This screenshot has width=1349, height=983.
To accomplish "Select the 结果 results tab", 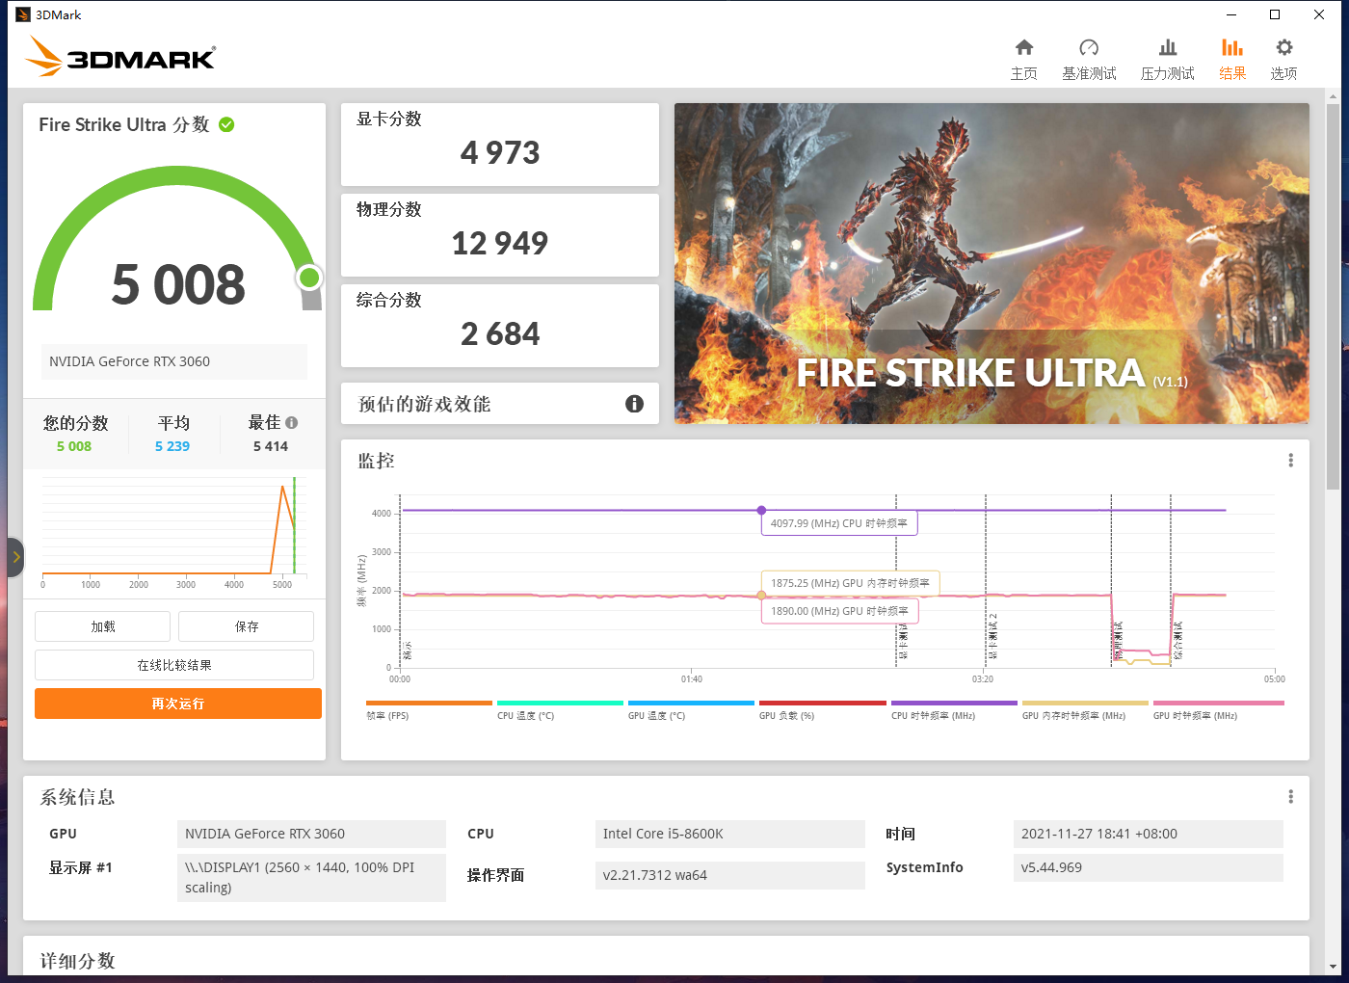I will (x=1232, y=58).
